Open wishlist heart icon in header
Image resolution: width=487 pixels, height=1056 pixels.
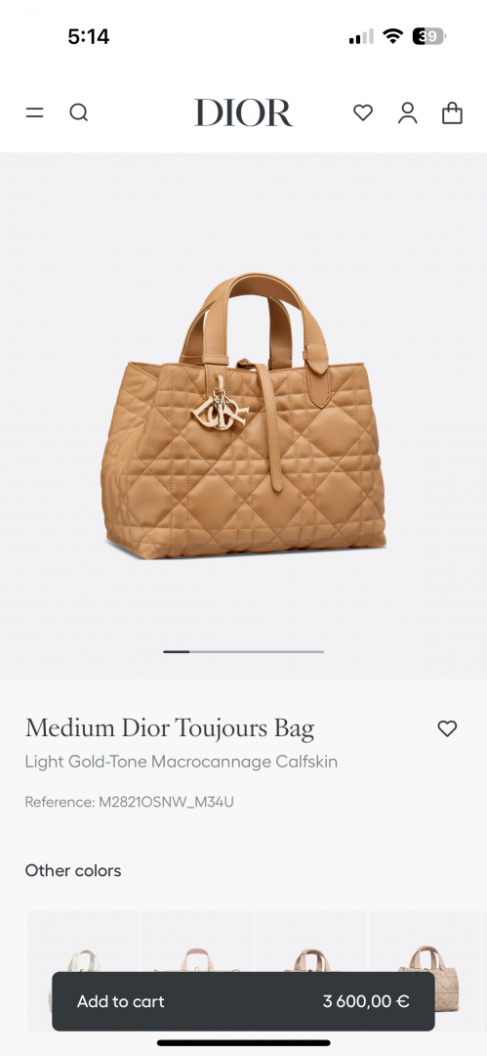(x=363, y=112)
